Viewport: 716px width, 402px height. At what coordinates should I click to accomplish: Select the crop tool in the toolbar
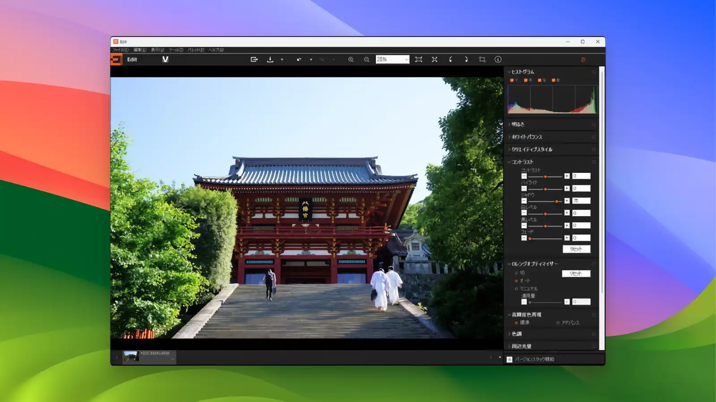coord(482,59)
